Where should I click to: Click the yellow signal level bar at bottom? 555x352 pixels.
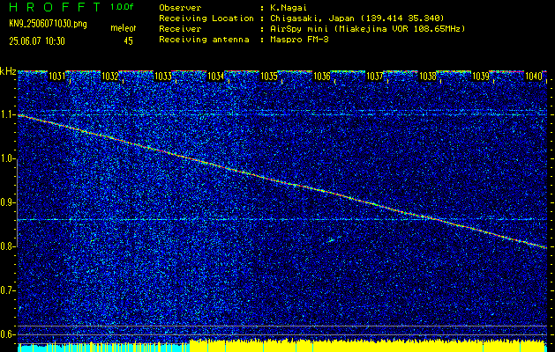(367, 346)
